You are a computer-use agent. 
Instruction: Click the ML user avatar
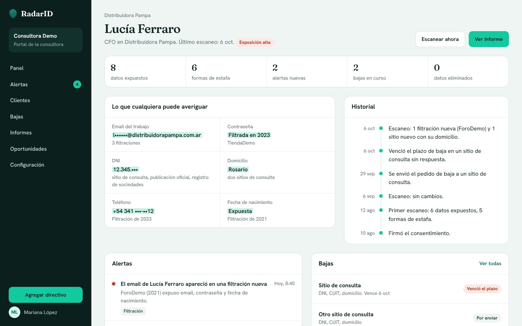pyautogui.click(x=14, y=312)
